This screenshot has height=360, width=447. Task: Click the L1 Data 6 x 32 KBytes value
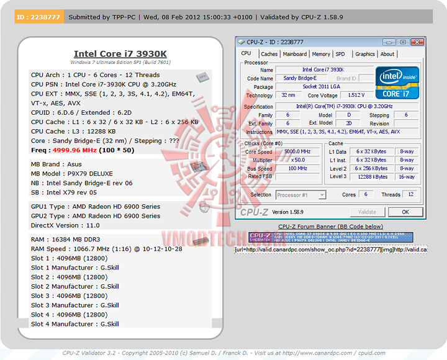click(371, 151)
